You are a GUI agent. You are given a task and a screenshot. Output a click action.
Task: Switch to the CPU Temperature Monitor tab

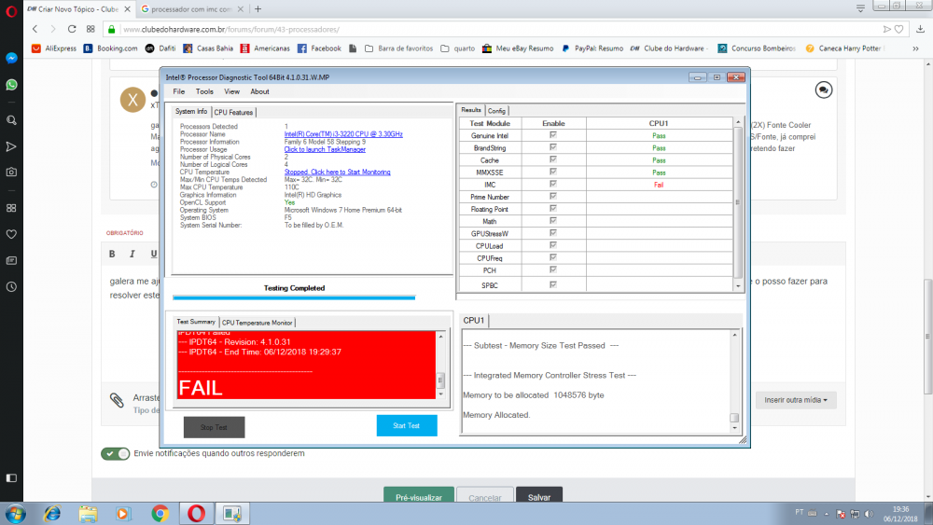257,323
